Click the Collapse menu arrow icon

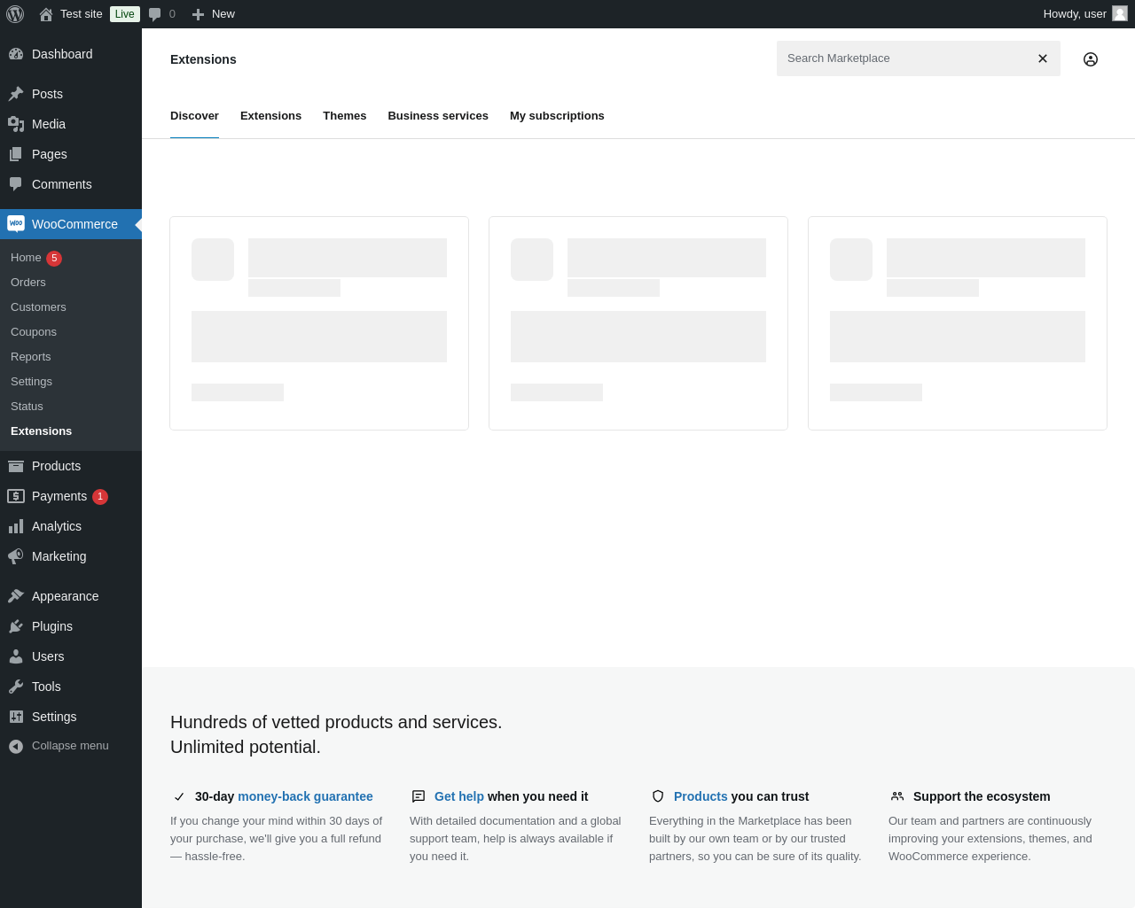(16, 747)
